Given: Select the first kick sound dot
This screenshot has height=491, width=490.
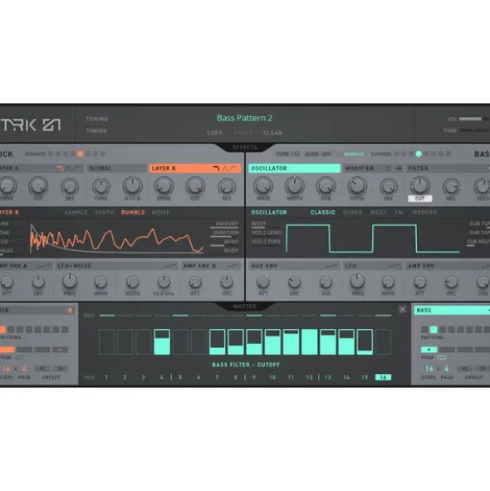Looking at the screenshot, I should 51,154.
